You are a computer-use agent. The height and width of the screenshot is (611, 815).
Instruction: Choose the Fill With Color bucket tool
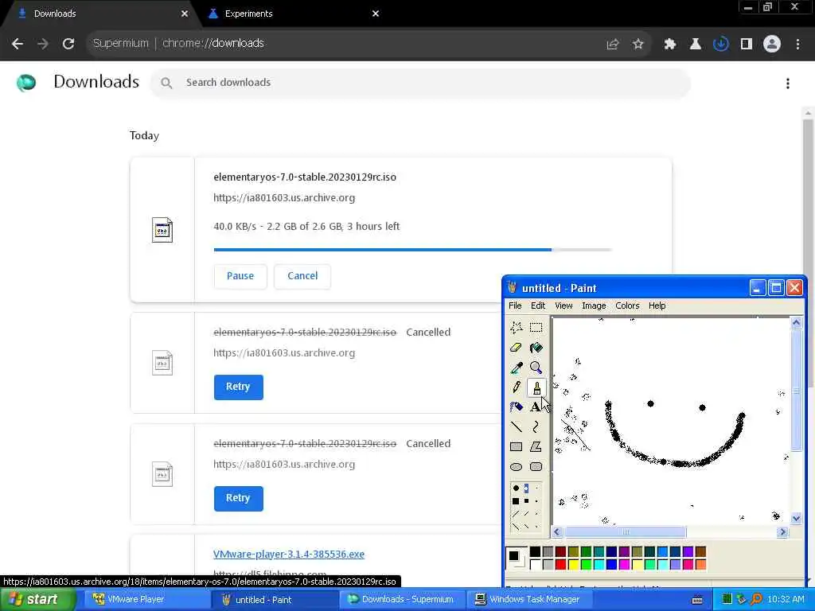click(x=536, y=348)
